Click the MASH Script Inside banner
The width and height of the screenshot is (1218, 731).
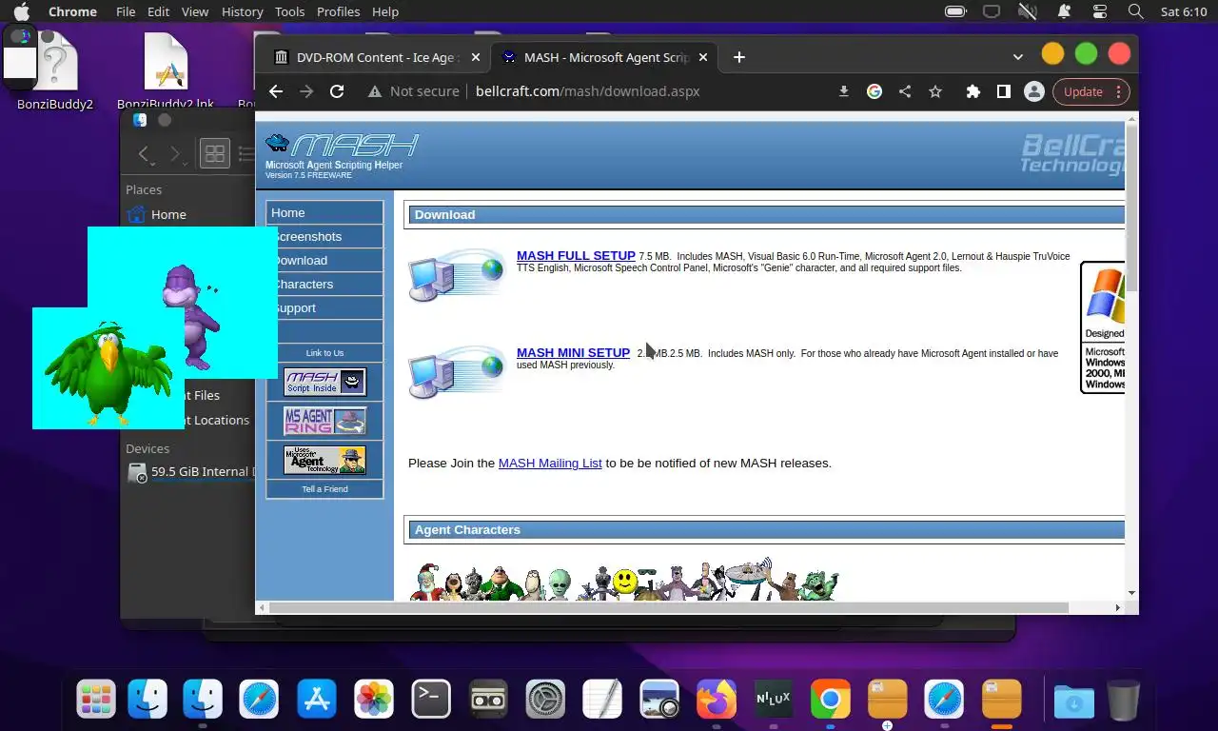click(324, 383)
